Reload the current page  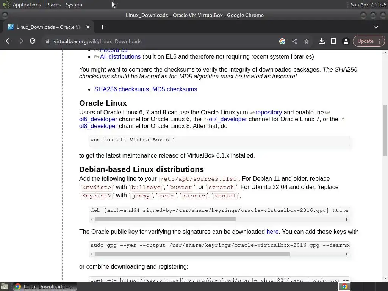pos(33,41)
